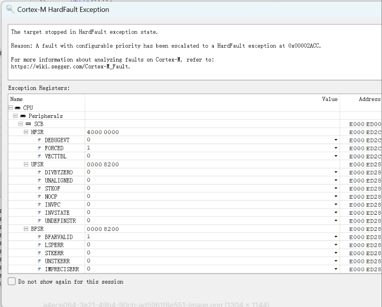Click the Name column header
382x307 pixels.
coord(46,99)
